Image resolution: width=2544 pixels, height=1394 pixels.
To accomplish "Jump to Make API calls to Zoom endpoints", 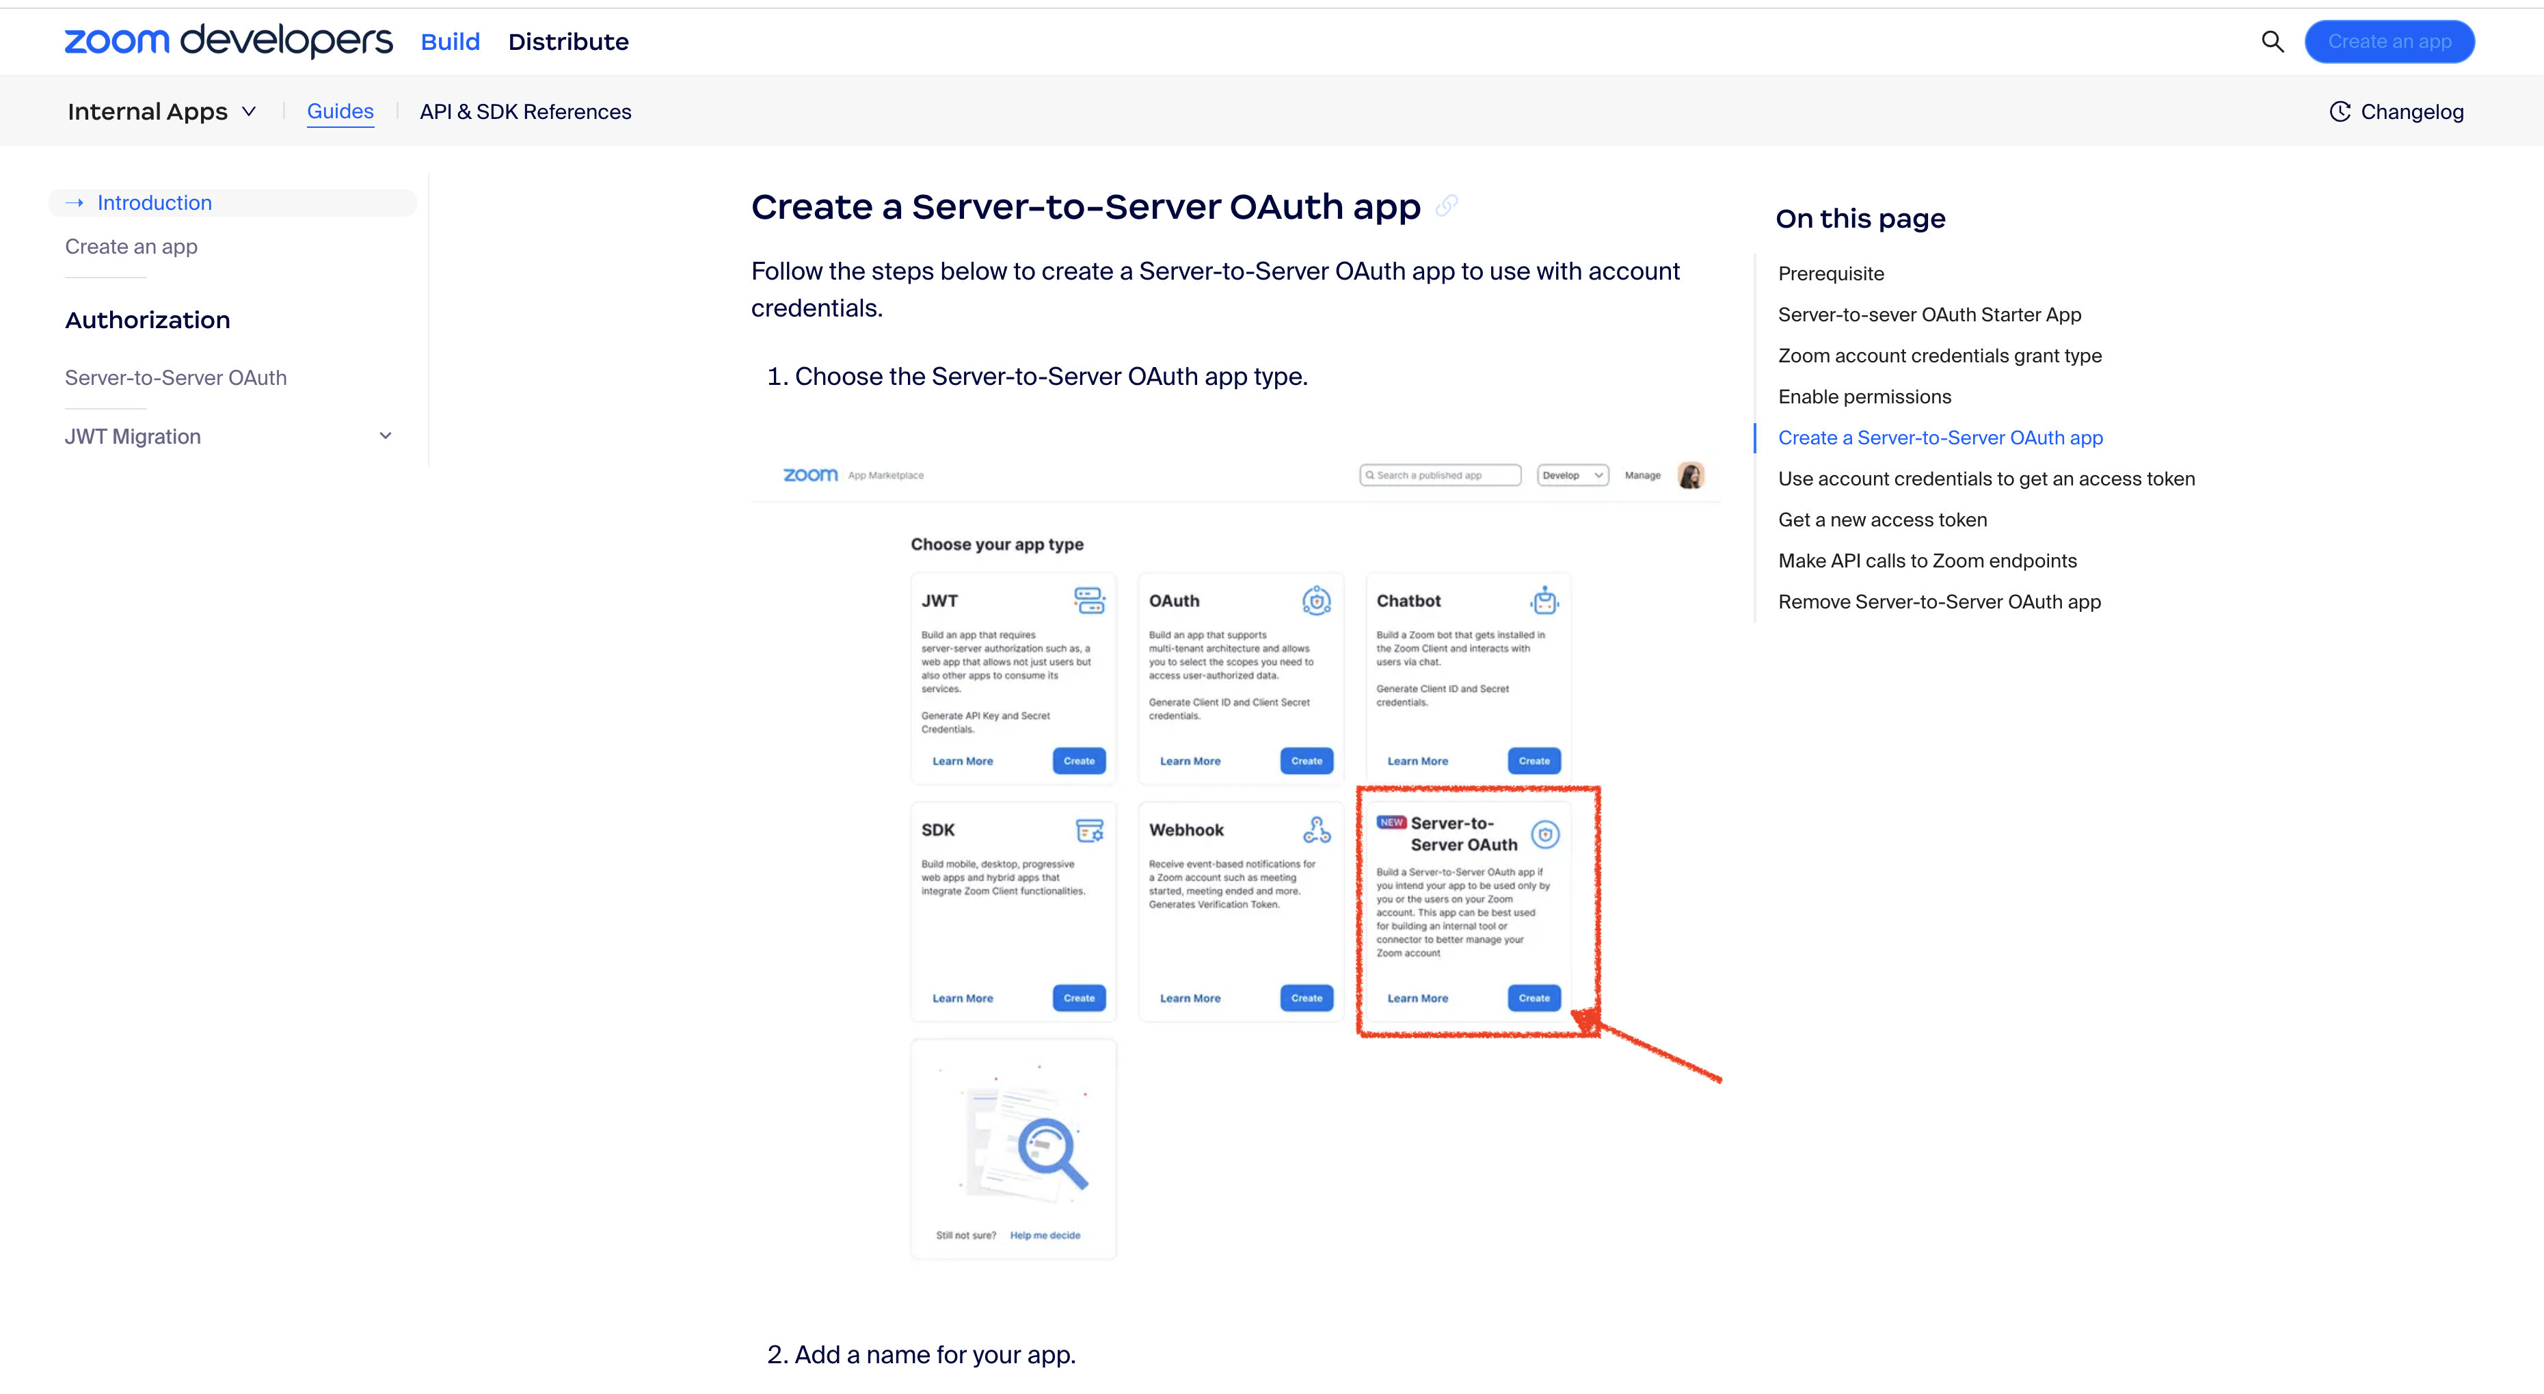I will pyautogui.click(x=1927, y=560).
